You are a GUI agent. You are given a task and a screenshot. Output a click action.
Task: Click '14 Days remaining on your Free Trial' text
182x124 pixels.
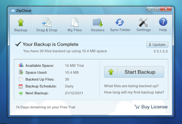45,107
